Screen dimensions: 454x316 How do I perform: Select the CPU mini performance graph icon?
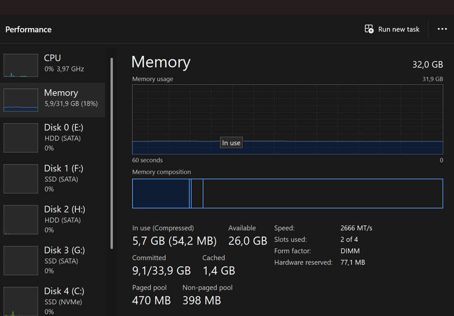[20, 65]
